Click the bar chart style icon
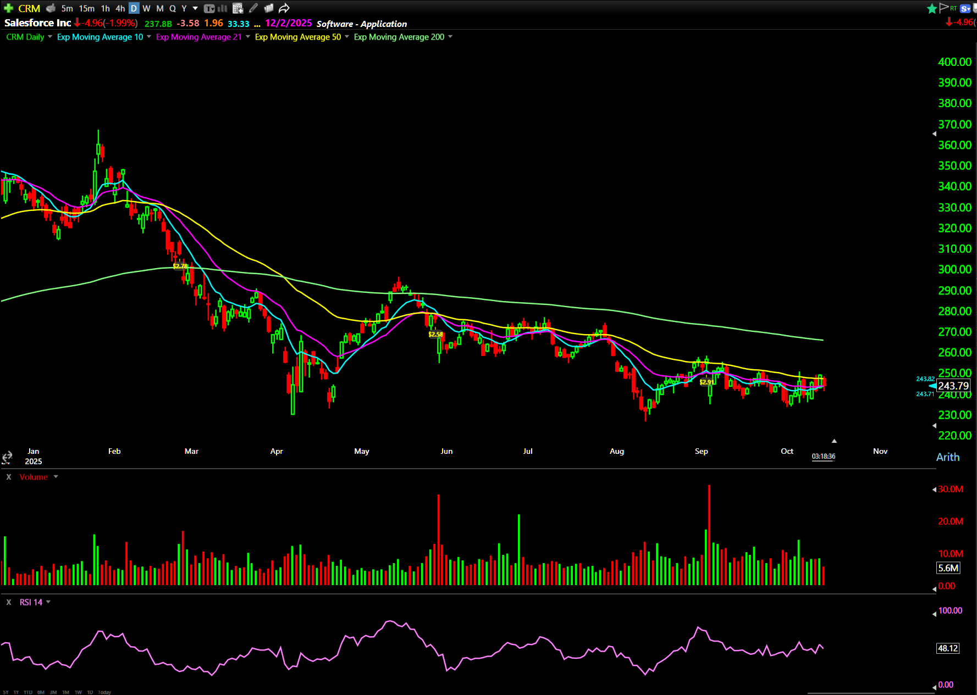 click(222, 8)
